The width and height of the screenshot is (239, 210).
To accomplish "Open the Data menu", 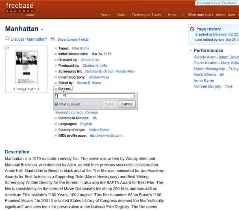I will pyautogui.click(x=121, y=15).
